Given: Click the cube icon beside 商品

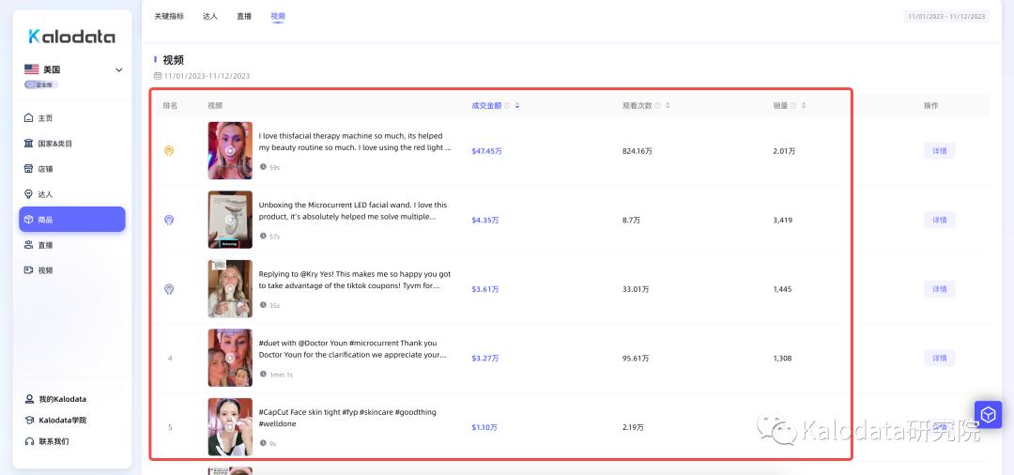Looking at the screenshot, I should [x=28, y=220].
